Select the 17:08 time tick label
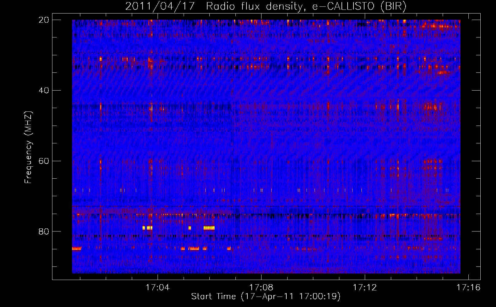 tap(261, 288)
